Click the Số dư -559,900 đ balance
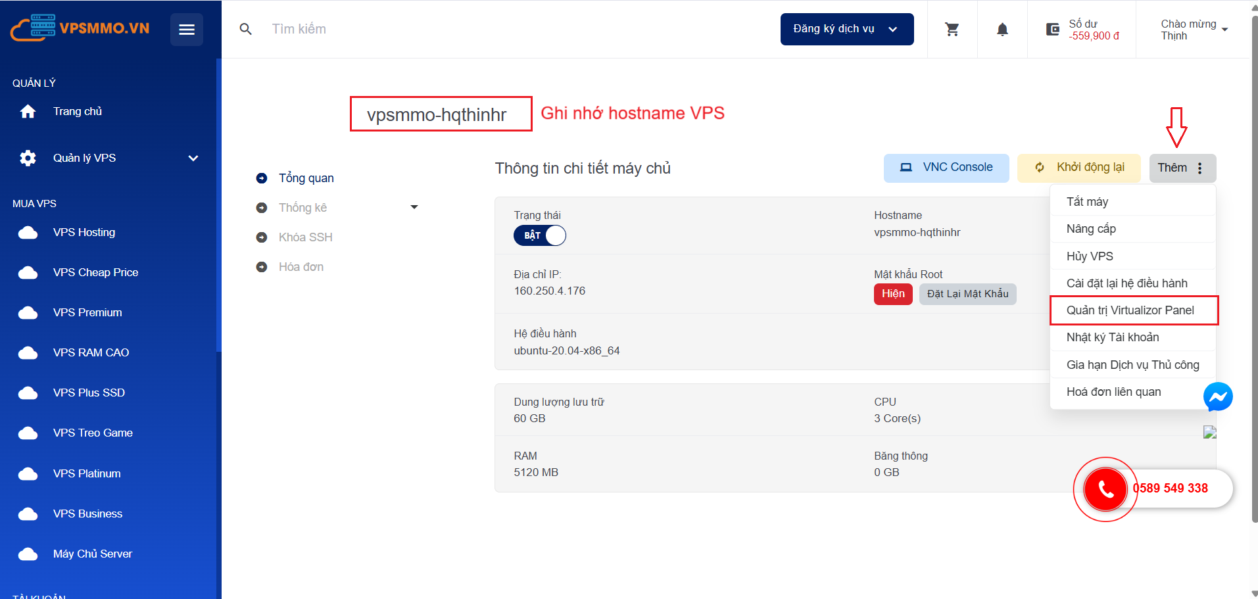The width and height of the screenshot is (1258, 599). [1094, 30]
